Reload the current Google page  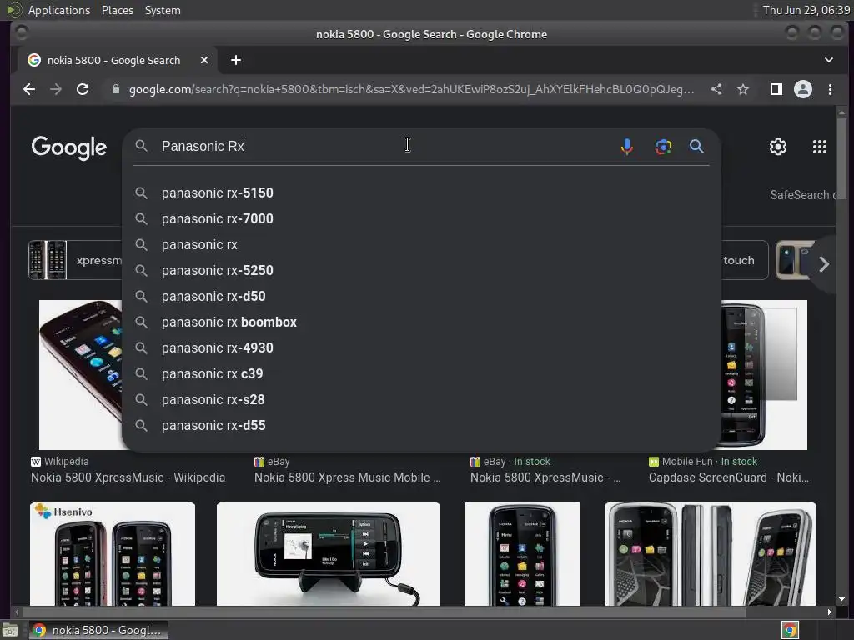click(x=83, y=89)
